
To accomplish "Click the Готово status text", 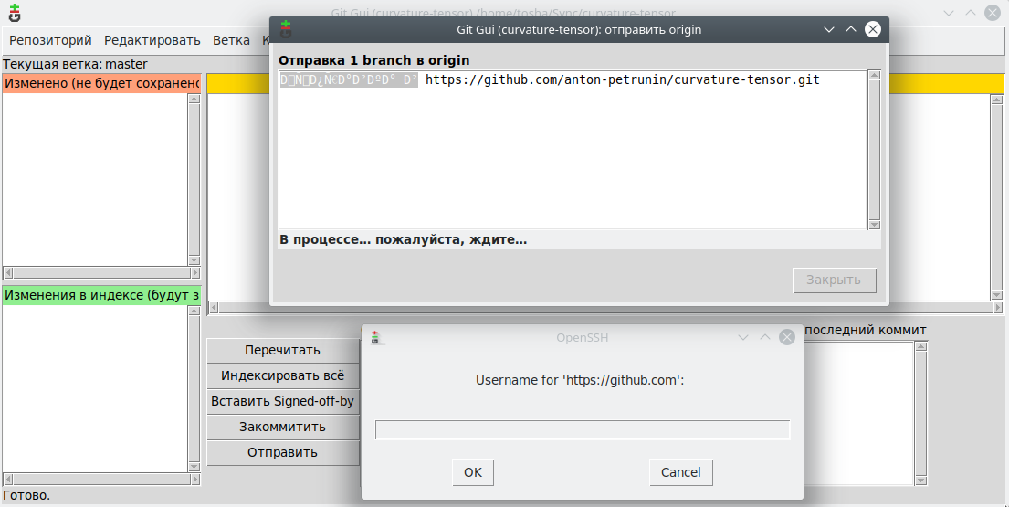I will pos(26,495).
